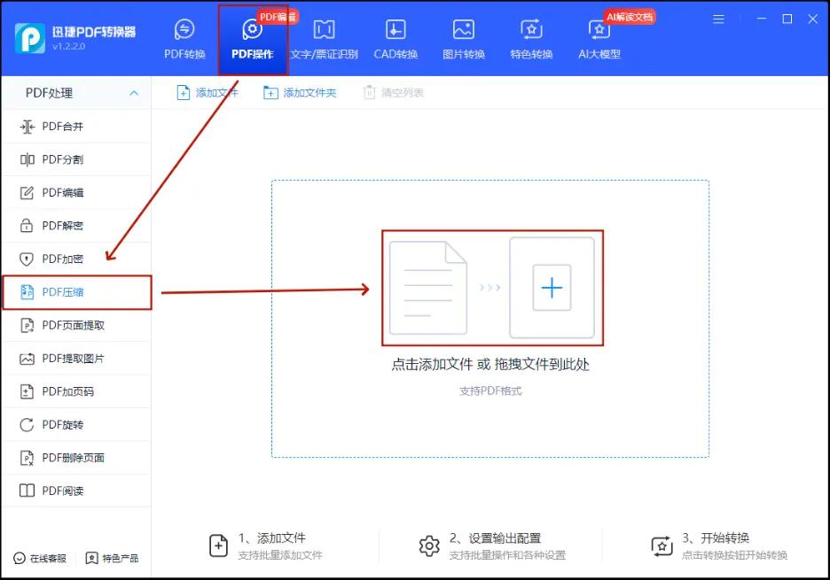Click the v1.2.2.0 version label
This screenshot has height=580, width=830.
pyautogui.click(x=69, y=47)
